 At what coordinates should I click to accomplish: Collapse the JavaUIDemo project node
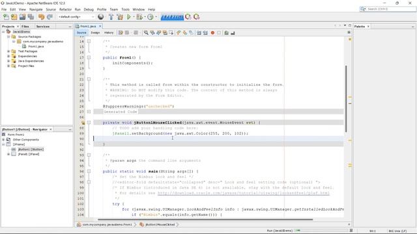click(x=3, y=32)
